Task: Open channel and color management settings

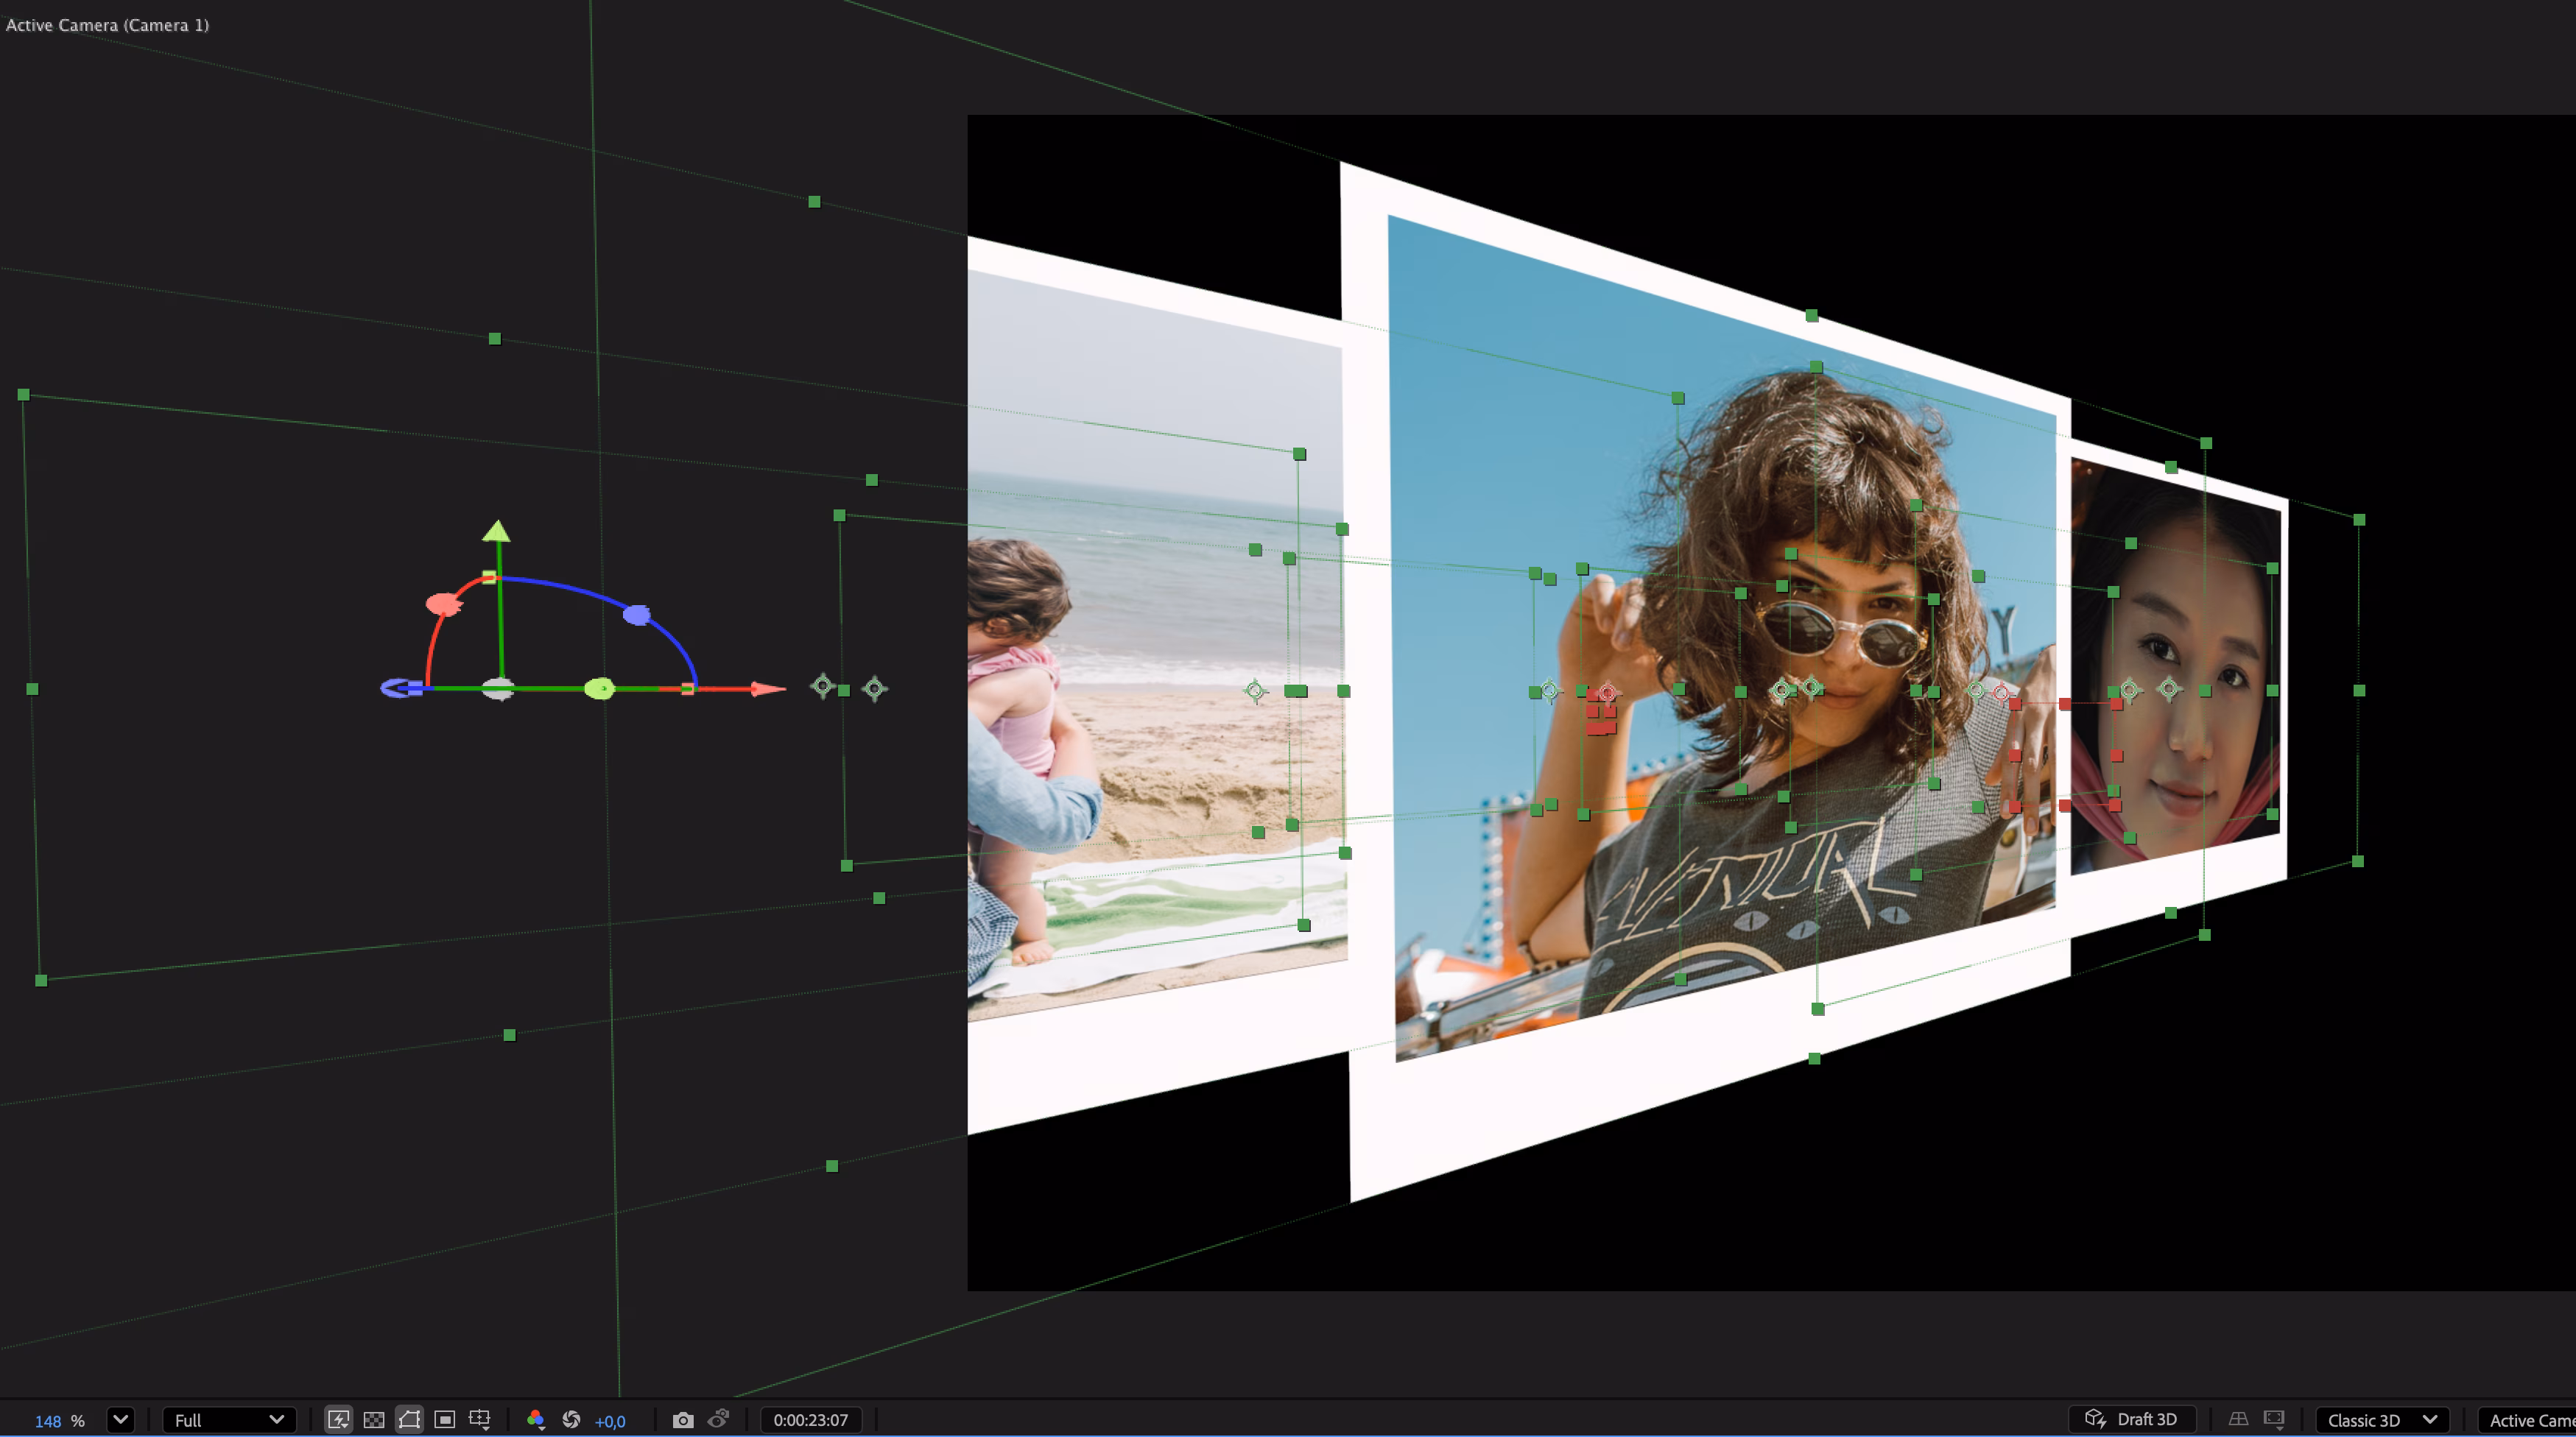Action: click(536, 1420)
